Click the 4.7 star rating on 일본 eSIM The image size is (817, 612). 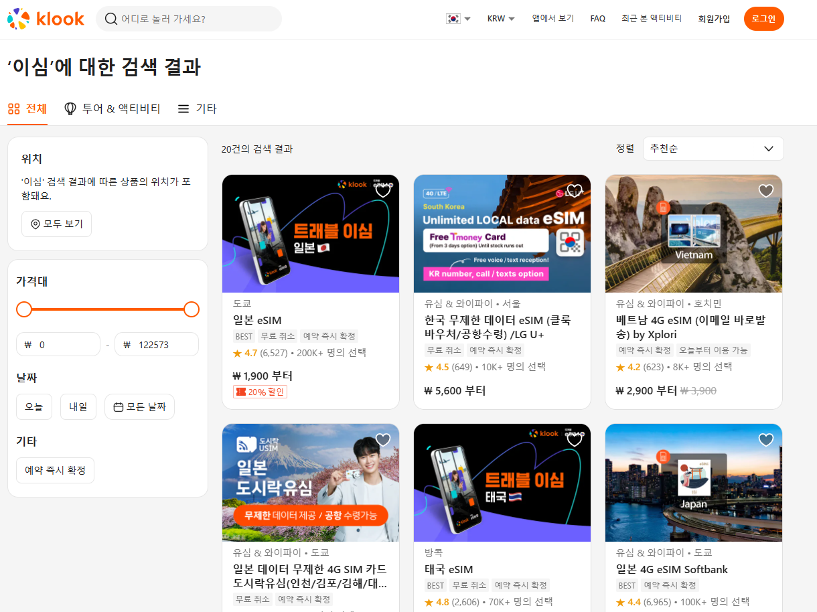(x=245, y=353)
